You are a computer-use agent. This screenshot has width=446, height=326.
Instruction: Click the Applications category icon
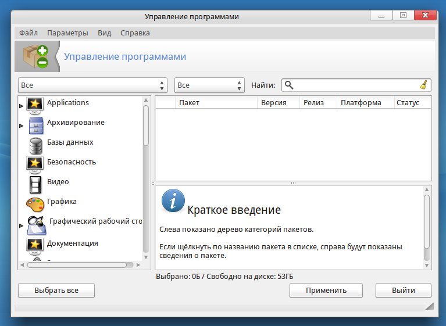[x=35, y=105]
